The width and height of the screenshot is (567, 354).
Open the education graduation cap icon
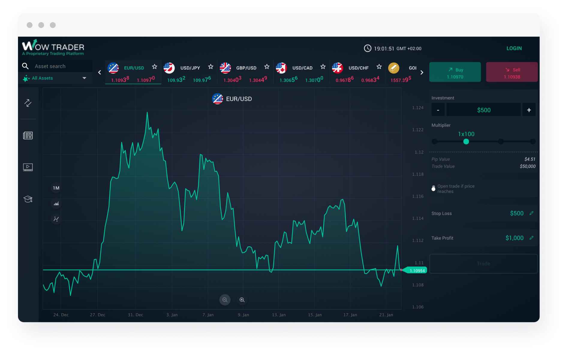(28, 199)
